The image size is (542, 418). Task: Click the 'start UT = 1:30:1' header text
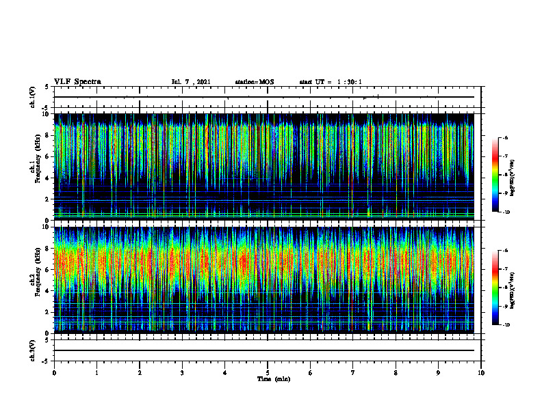(331, 82)
